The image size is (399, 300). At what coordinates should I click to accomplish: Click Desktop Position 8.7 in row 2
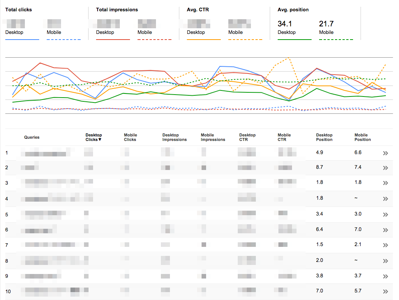(x=320, y=167)
